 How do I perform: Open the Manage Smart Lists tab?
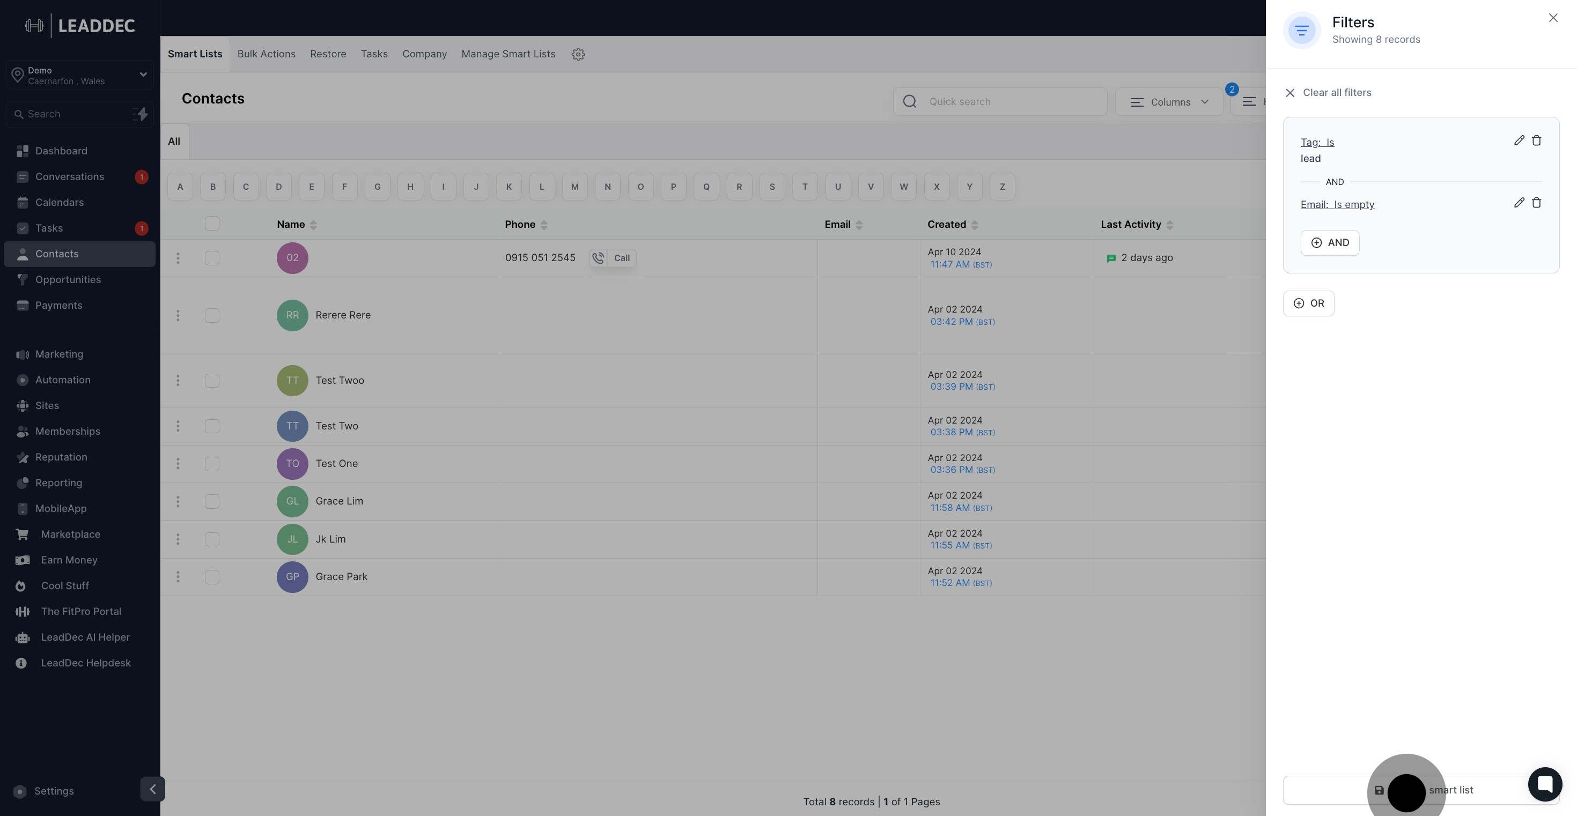(x=508, y=55)
